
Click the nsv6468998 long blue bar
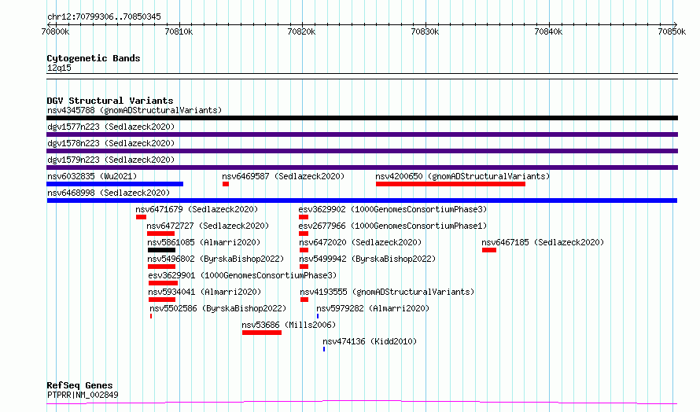click(362, 200)
